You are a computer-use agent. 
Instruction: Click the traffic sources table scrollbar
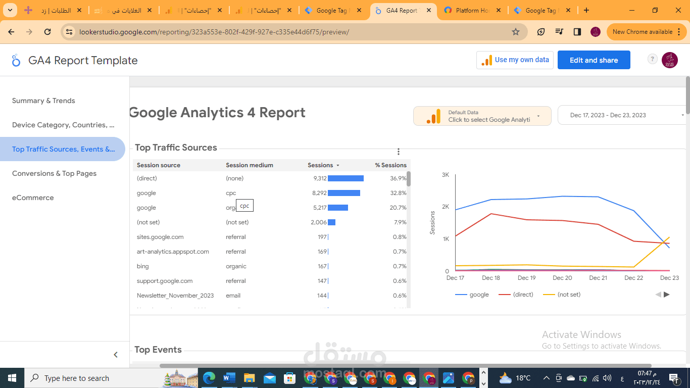click(x=409, y=179)
